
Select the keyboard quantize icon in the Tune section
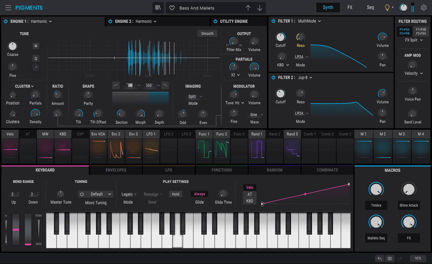coord(36,46)
